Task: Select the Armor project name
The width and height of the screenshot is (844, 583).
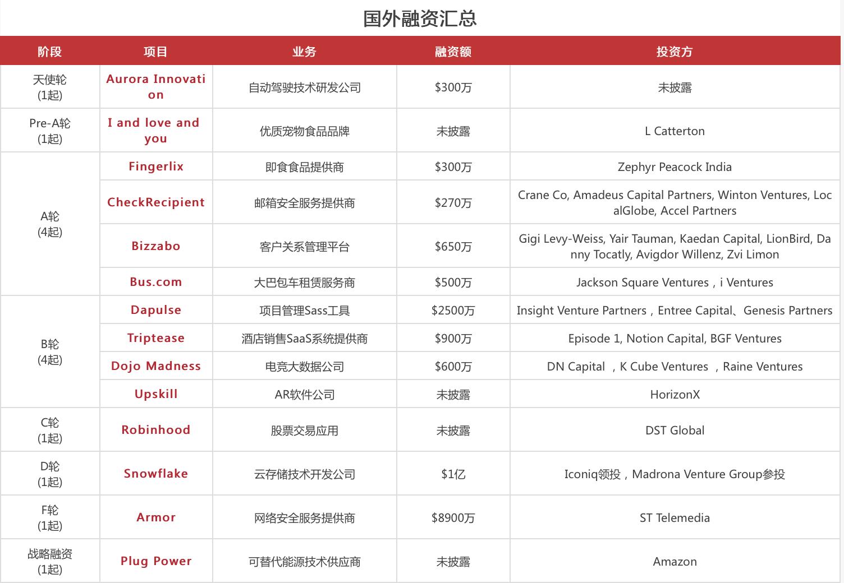Action: [156, 517]
